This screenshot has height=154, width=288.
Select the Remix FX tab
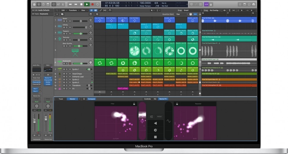163,99
